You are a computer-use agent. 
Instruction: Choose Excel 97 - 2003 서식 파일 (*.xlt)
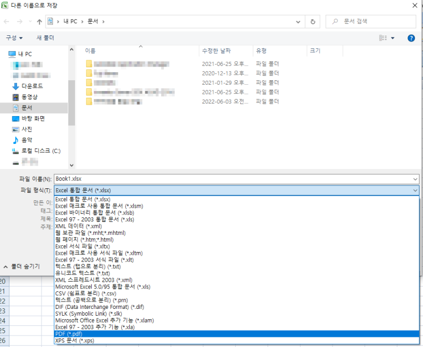(237, 260)
